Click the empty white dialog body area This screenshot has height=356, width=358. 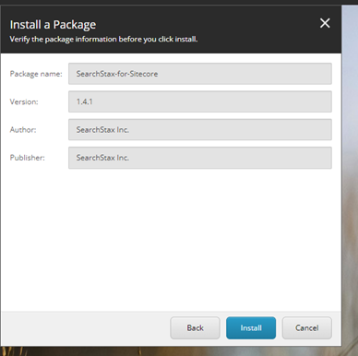tap(171, 240)
